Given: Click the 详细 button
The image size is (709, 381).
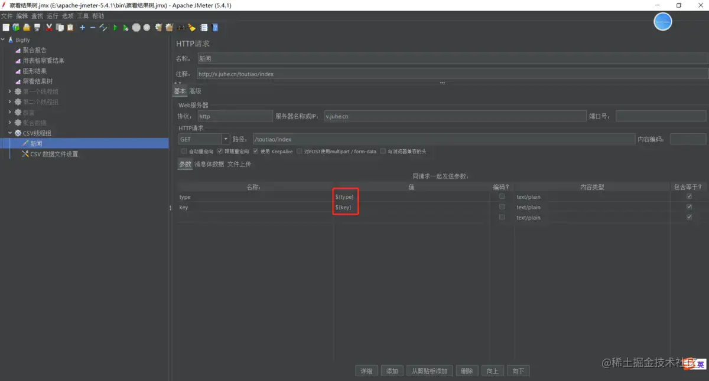Looking at the screenshot, I should pyautogui.click(x=366, y=371).
